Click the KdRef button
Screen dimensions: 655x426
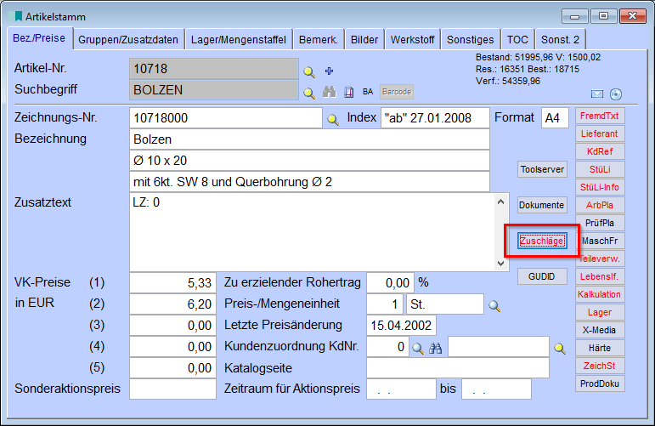(600, 151)
